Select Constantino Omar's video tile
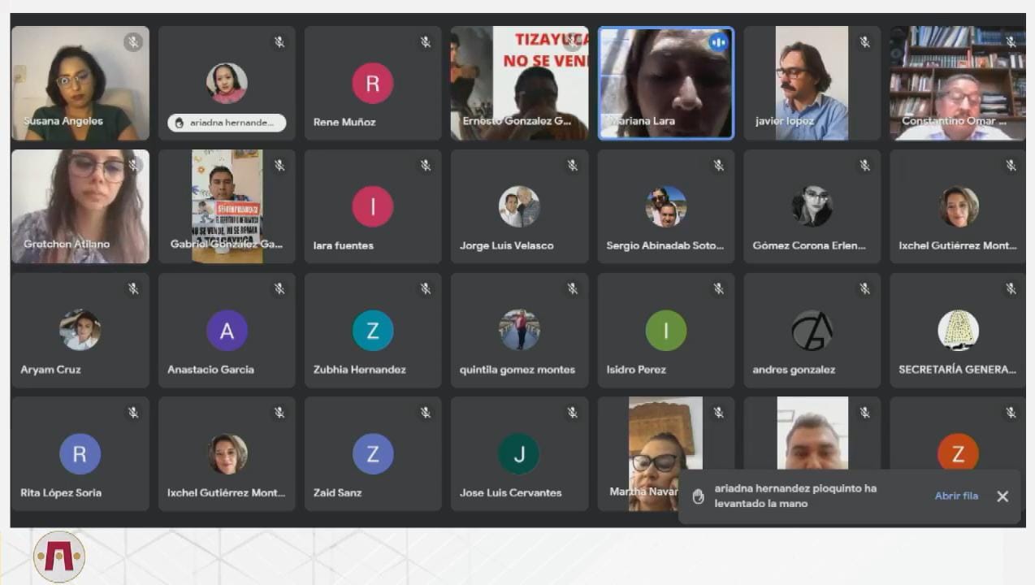Image resolution: width=1035 pixels, height=585 pixels. tap(957, 83)
